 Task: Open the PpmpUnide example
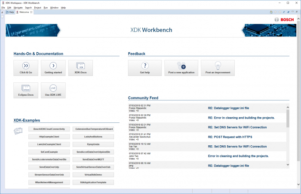(x=93, y=144)
